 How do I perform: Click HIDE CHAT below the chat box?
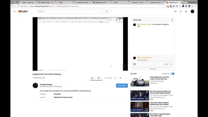click(153, 69)
